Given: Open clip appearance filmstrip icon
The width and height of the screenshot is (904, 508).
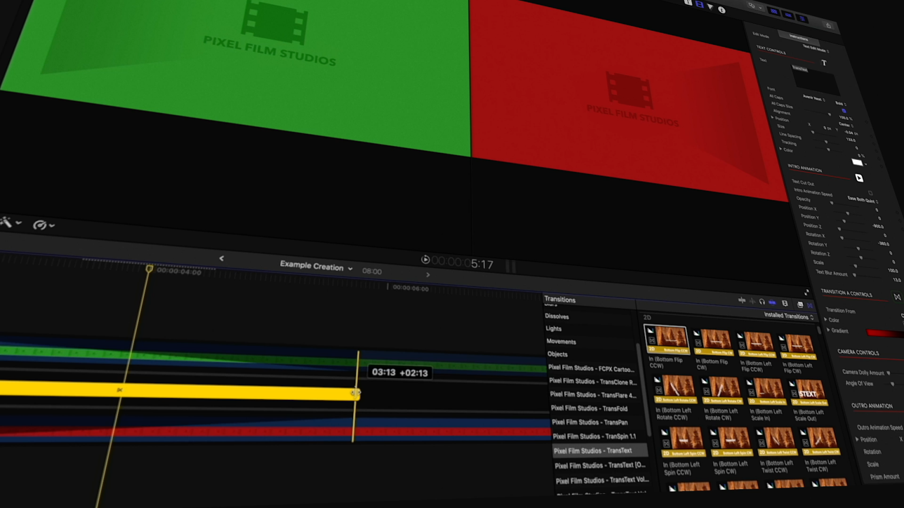Looking at the screenshot, I should (785, 303).
